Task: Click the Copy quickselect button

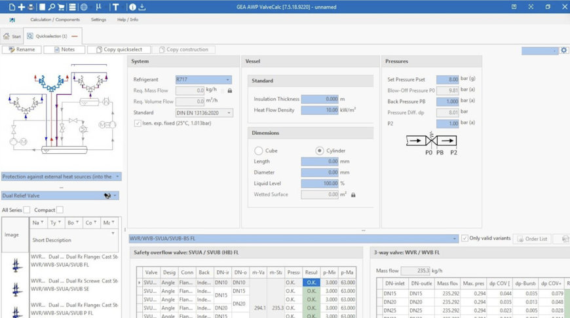Action: pos(119,49)
